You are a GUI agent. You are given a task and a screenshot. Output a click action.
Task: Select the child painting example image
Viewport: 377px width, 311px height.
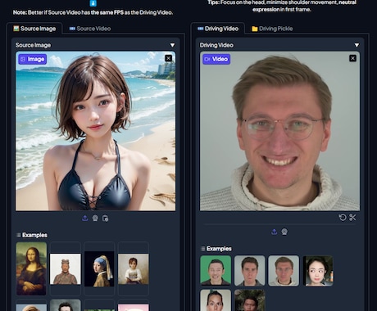(134, 269)
